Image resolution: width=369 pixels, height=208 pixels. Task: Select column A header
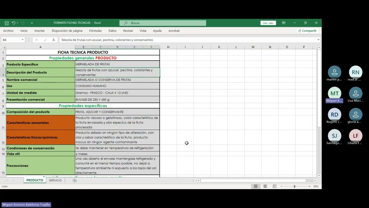click(x=40, y=47)
